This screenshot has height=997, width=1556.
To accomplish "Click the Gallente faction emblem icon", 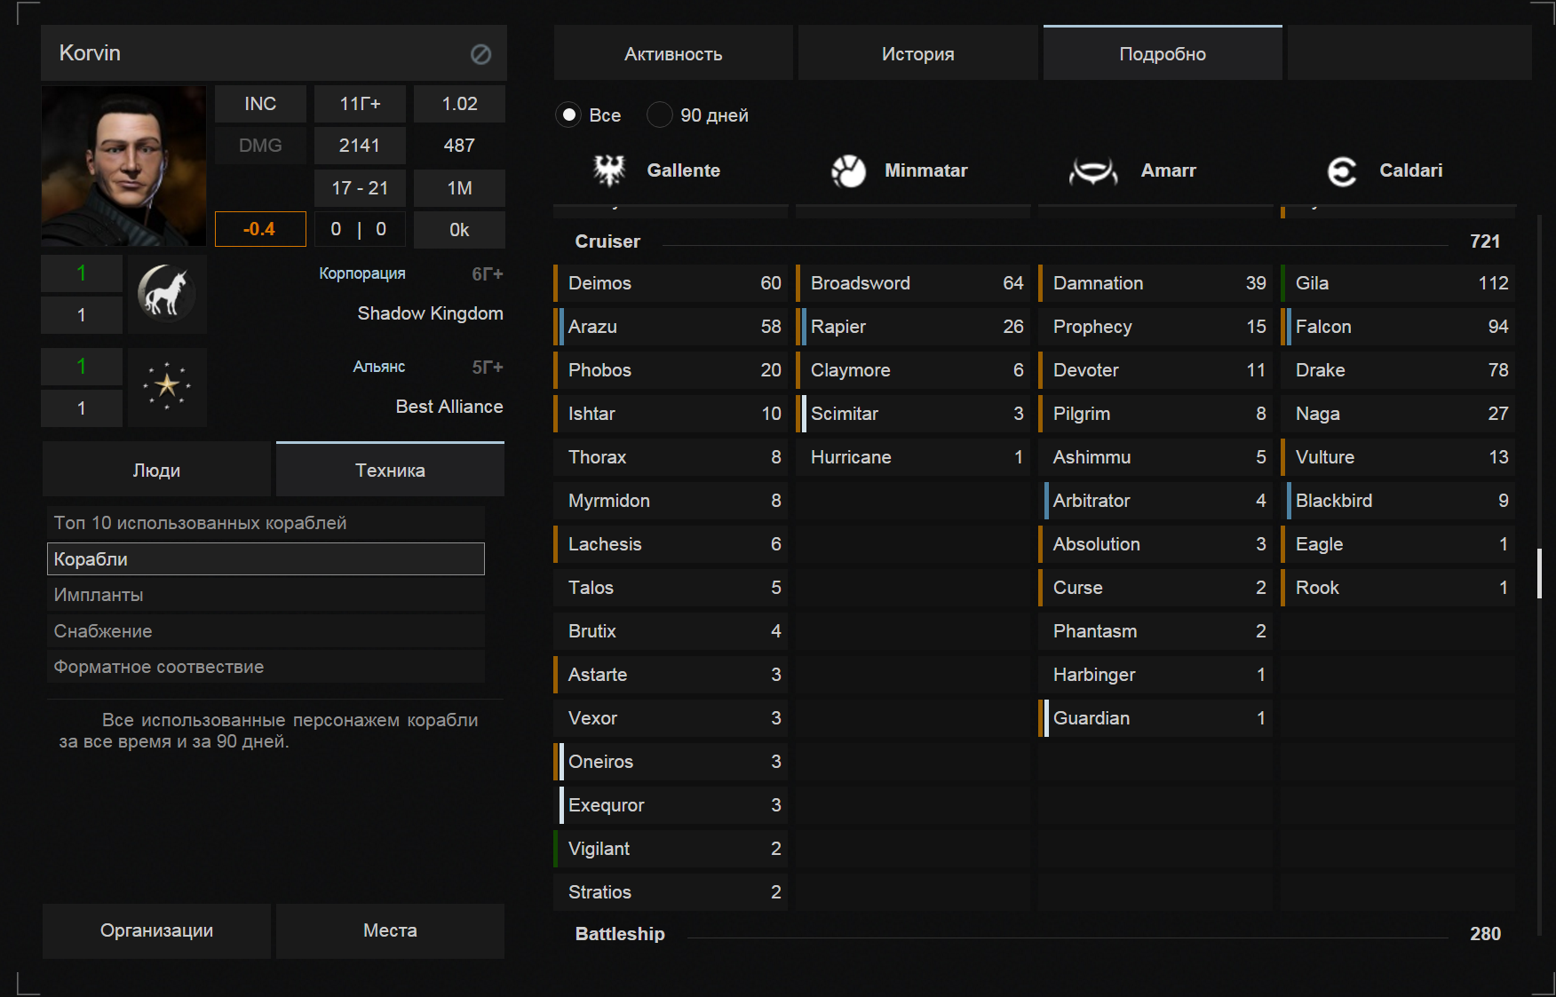I will [609, 170].
